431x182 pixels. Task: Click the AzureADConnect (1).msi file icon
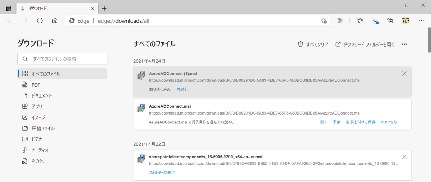[x=141, y=75]
